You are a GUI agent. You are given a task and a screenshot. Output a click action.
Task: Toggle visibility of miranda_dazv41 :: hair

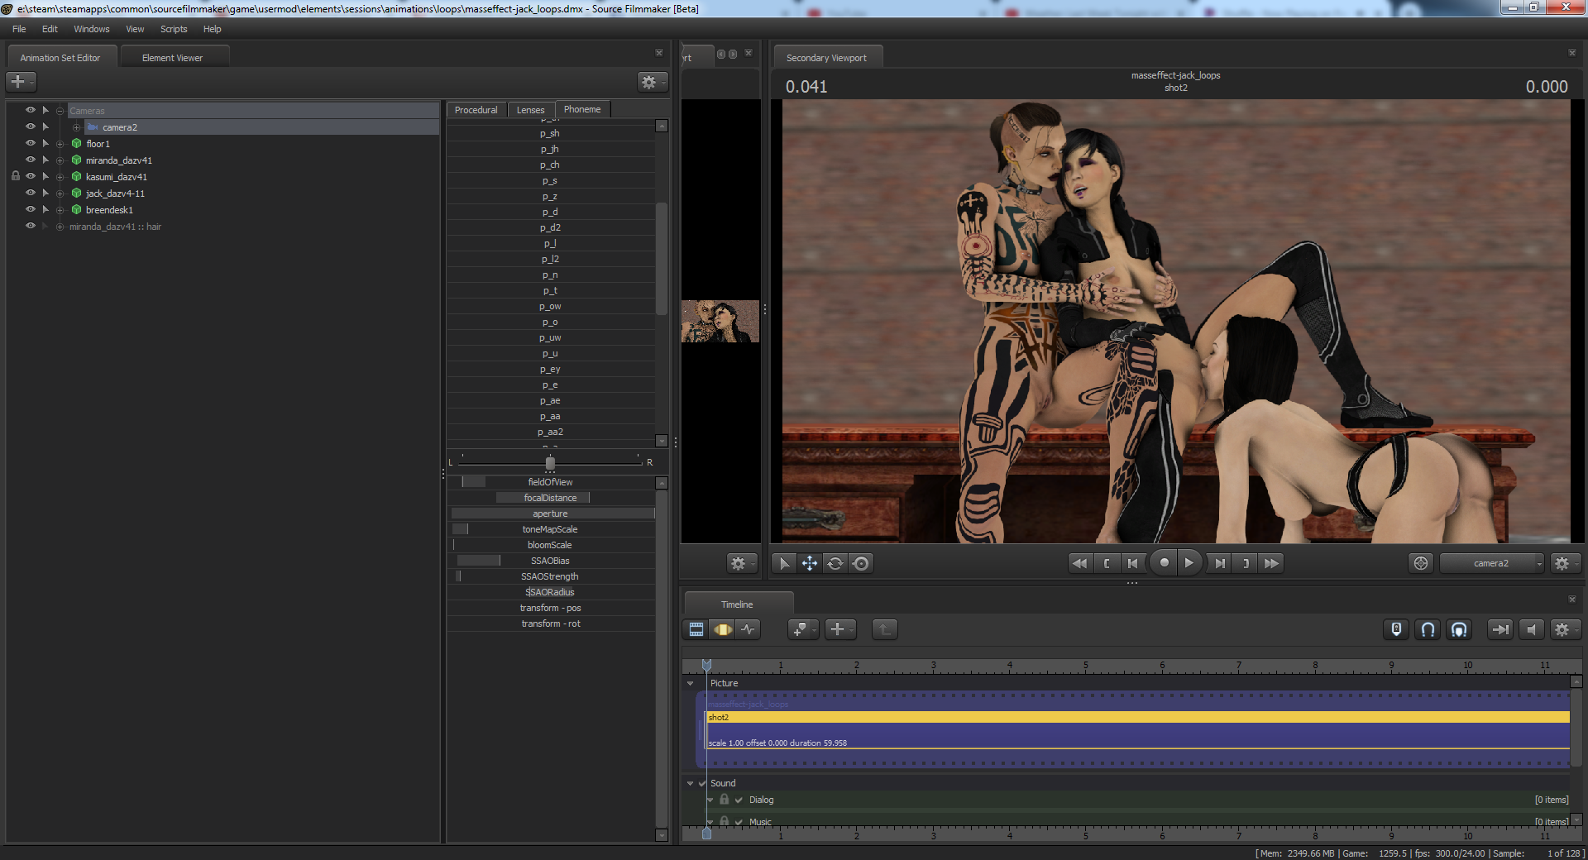click(31, 226)
